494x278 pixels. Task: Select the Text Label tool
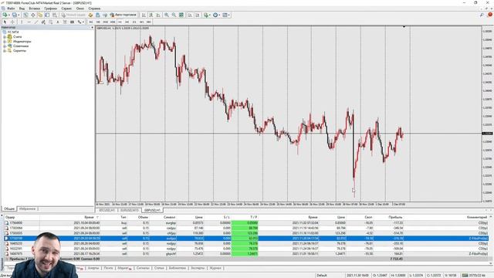pyautogui.click(x=65, y=22)
